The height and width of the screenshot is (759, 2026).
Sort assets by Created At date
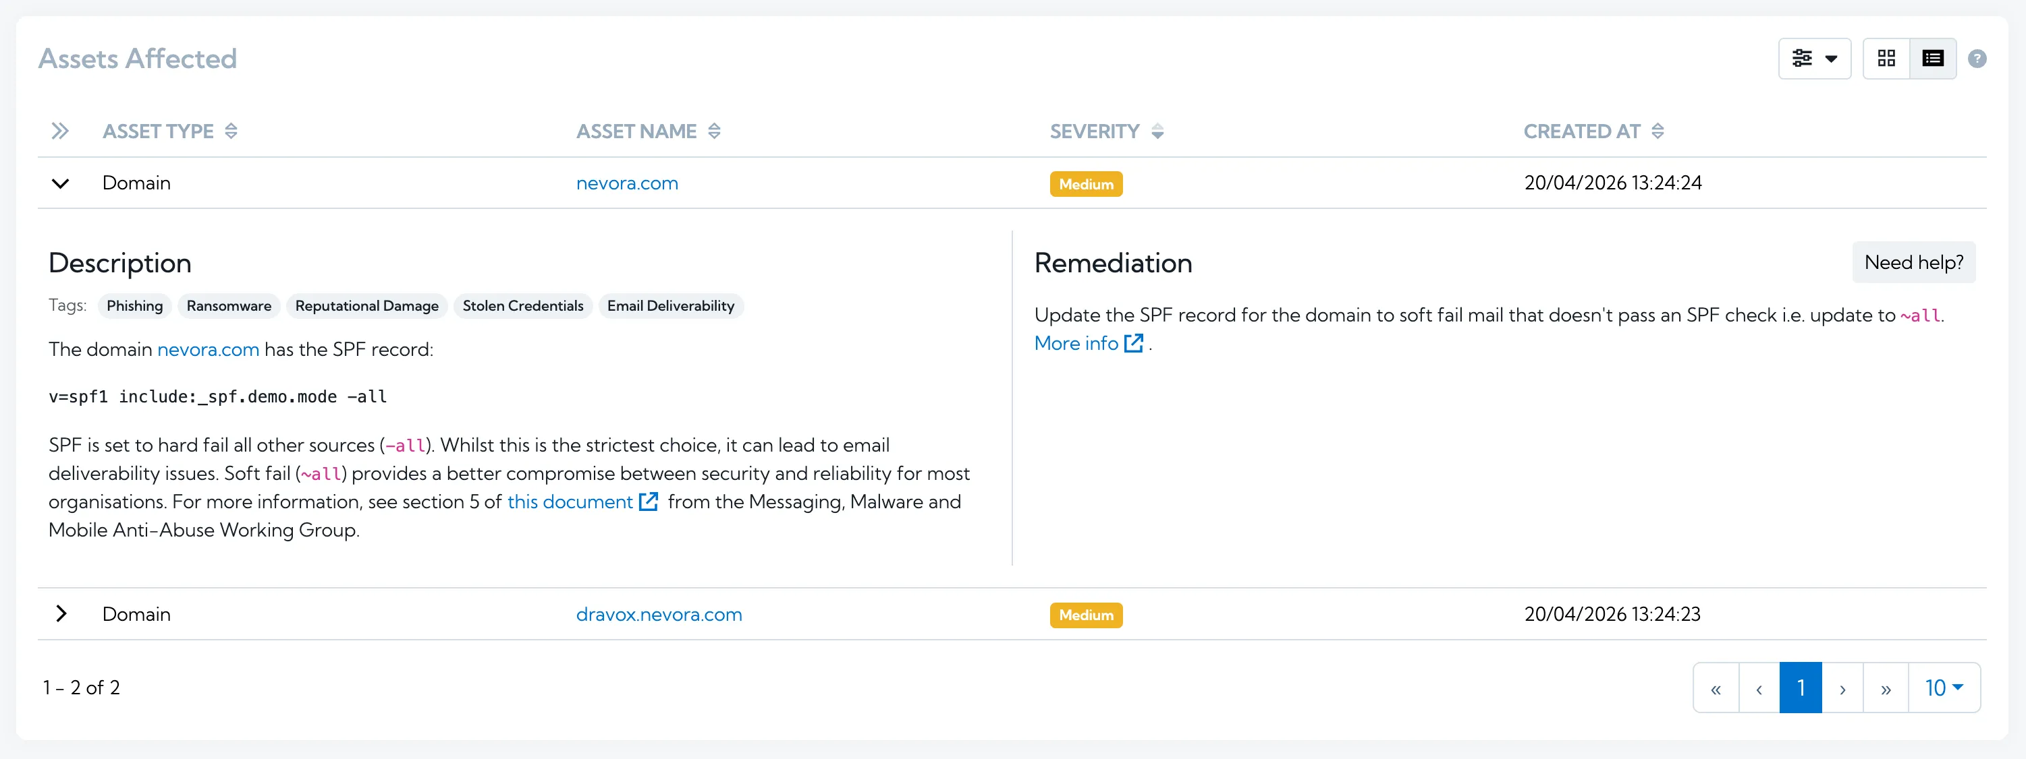(x=1660, y=131)
